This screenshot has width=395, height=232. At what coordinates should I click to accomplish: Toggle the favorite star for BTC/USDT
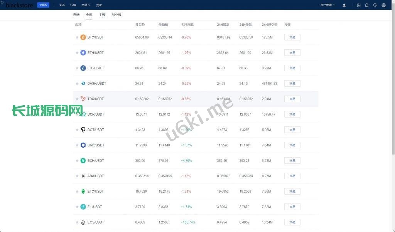tap(77, 37)
